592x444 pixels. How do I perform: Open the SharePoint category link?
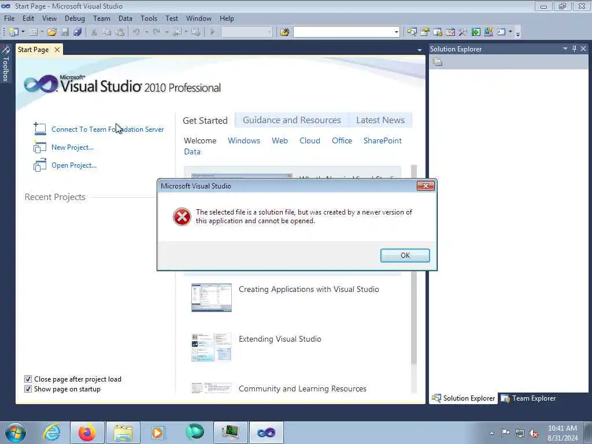[383, 140]
